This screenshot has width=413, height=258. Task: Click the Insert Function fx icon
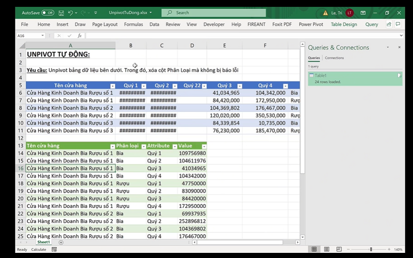coord(80,36)
